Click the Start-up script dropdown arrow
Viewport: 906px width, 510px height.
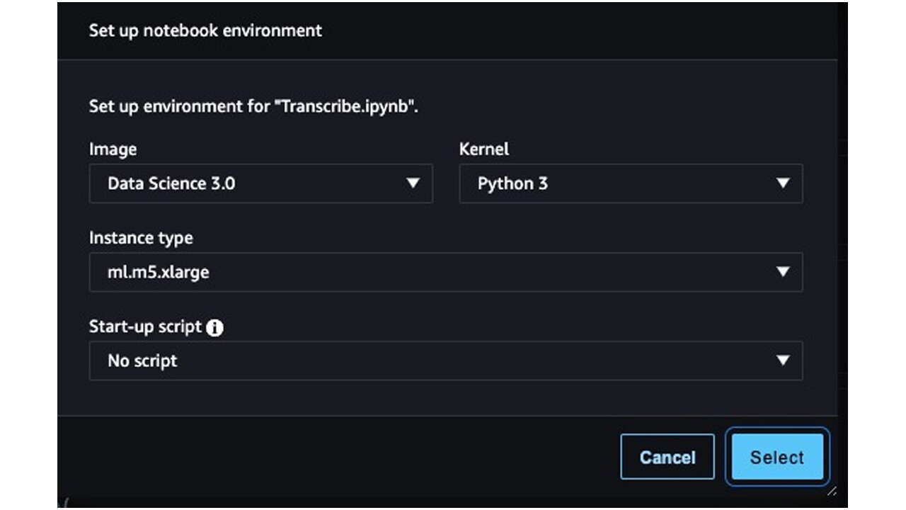point(783,361)
